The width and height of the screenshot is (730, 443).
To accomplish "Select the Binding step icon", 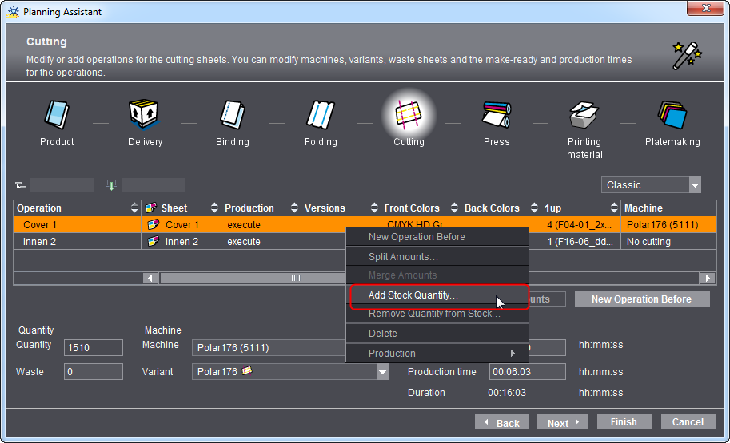I will (233, 117).
